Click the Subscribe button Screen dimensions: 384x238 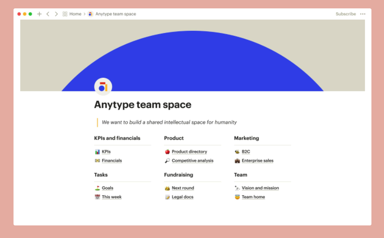tap(345, 14)
